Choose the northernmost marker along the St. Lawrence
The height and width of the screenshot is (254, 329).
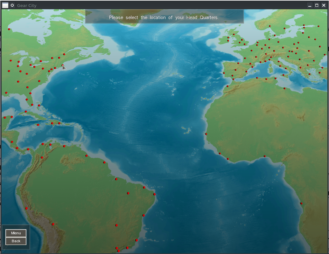pyautogui.click(x=64, y=54)
